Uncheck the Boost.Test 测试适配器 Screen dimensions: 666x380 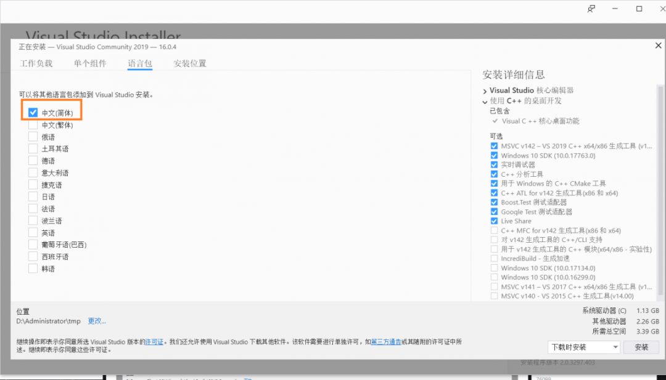[495, 202]
